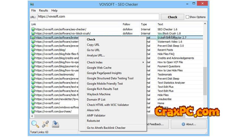The height and width of the screenshot is (137, 237).
Task: Select 'Text Statistics Analyzer' cell
Action: point(171,83)
